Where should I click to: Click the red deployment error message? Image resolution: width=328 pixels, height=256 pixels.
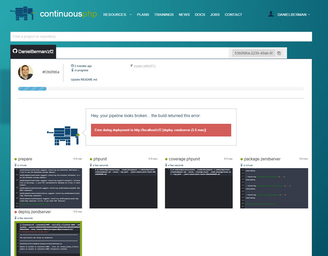161,130
